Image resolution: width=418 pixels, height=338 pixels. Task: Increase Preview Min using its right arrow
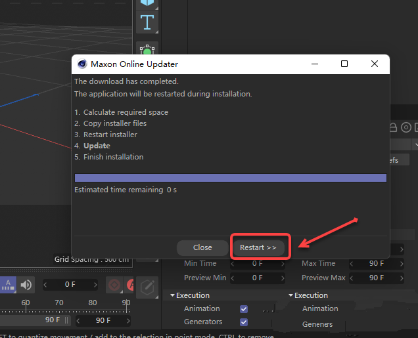283,278
